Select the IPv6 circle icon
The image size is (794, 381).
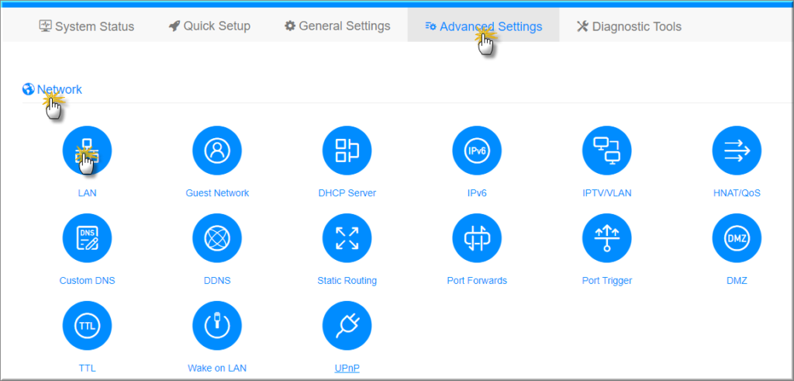[x=477, y=151]
